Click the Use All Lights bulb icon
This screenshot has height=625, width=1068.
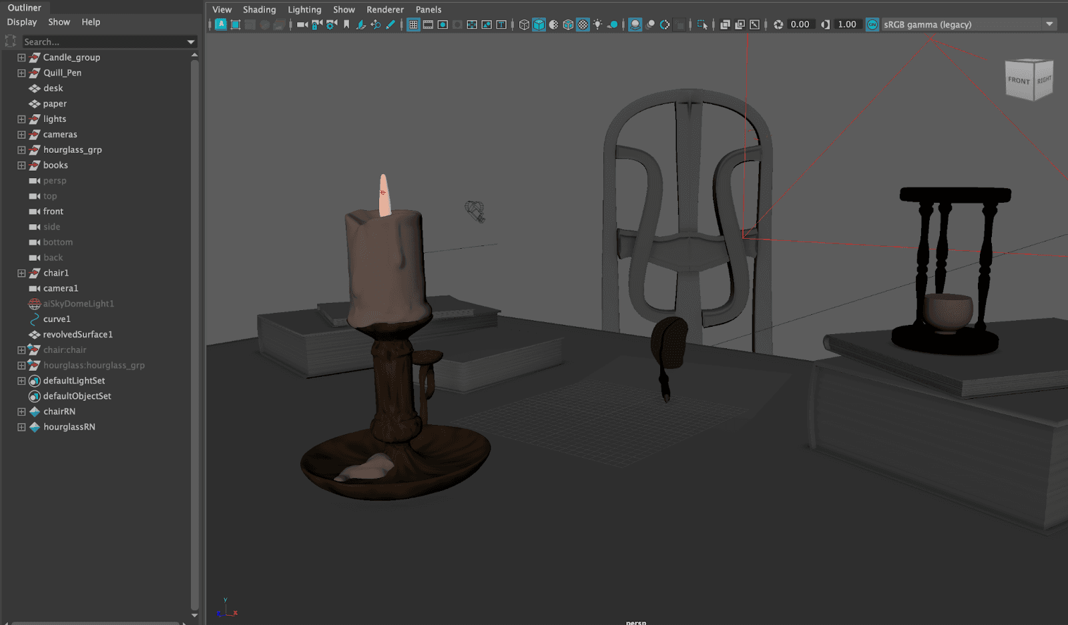pyautogui.click(x=597, y=25)
